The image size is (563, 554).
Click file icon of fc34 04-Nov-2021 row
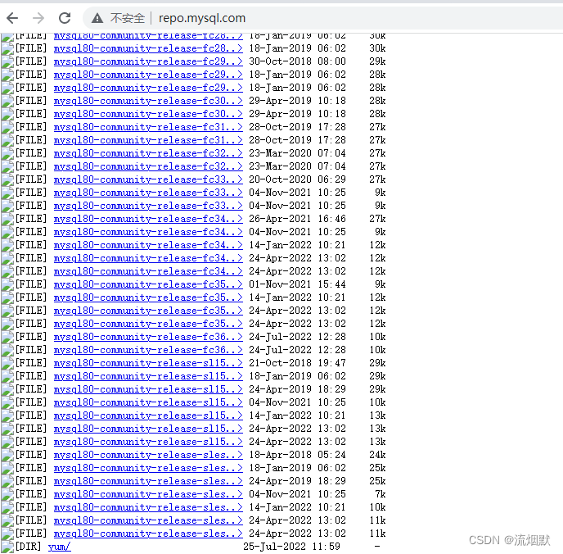[7, 232]
